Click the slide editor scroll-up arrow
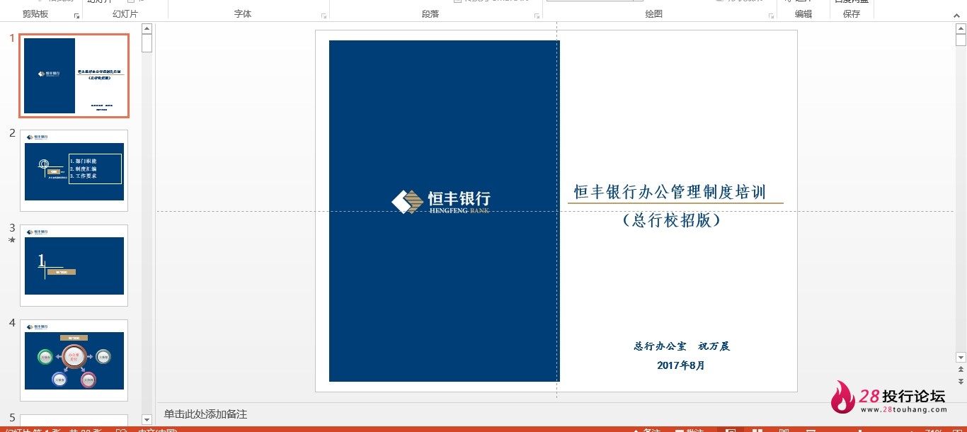 click(x=961, y=29)
